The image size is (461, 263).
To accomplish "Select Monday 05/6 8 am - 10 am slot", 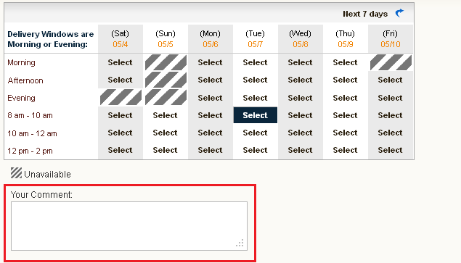I will point(210,115).
